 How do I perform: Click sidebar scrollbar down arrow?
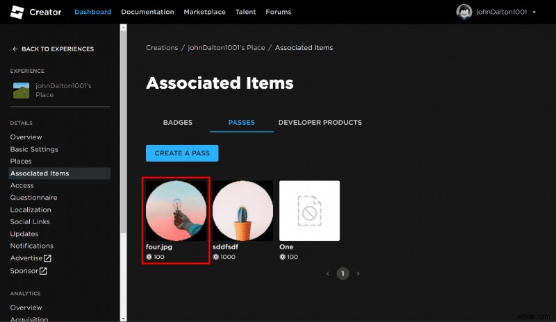124,319
